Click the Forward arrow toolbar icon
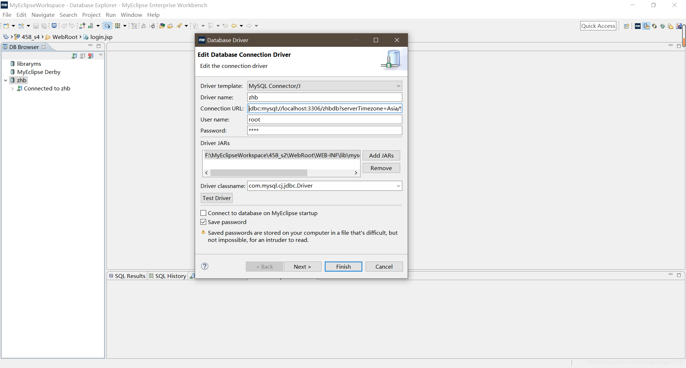This screenshot has width=686, height=368. 249,26
